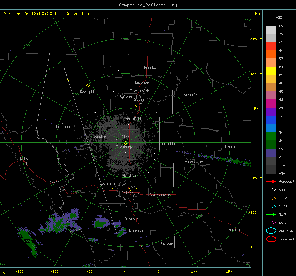Screen dimensions: 296x276
Task: Click the 18TS legend text
Action: coord(283,223)
